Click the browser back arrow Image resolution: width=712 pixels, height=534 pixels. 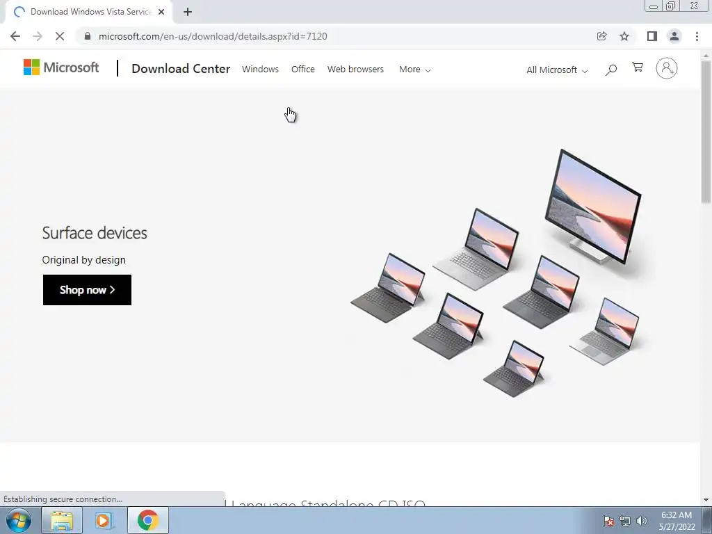click(15, 36)
